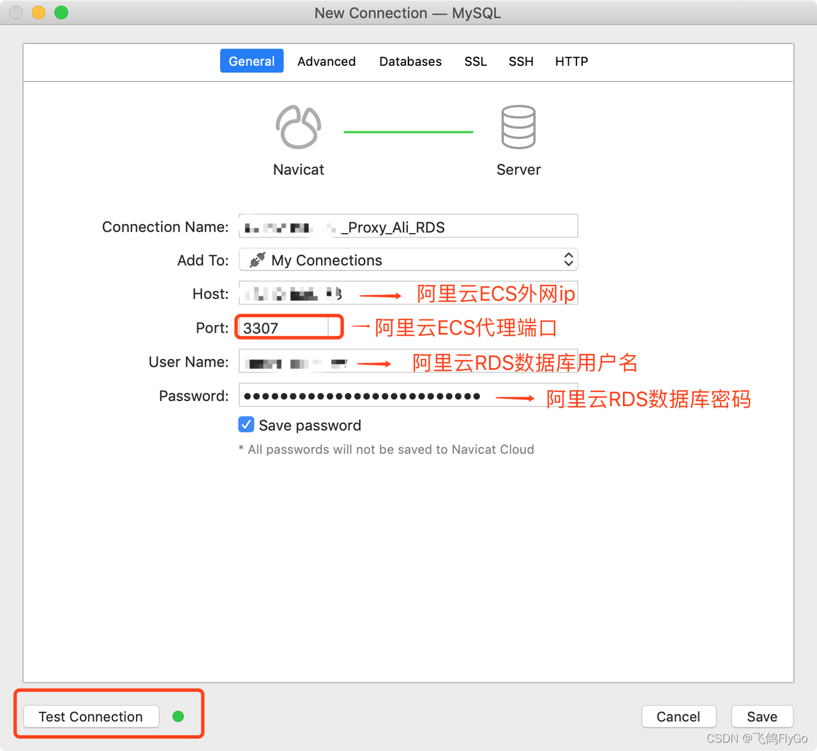Image resolution: width=817 pixels, height=751 pixels.
Task: Open the Add To My Connections dropdown
Action: [x=408, y=260]
